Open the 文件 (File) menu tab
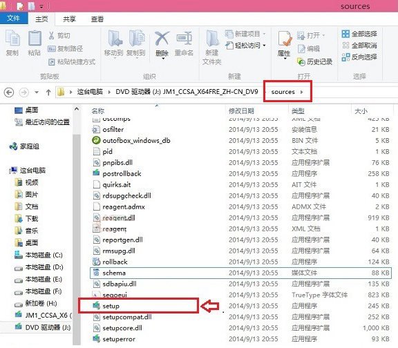398x348 pixels. click(x=14, y=18)
